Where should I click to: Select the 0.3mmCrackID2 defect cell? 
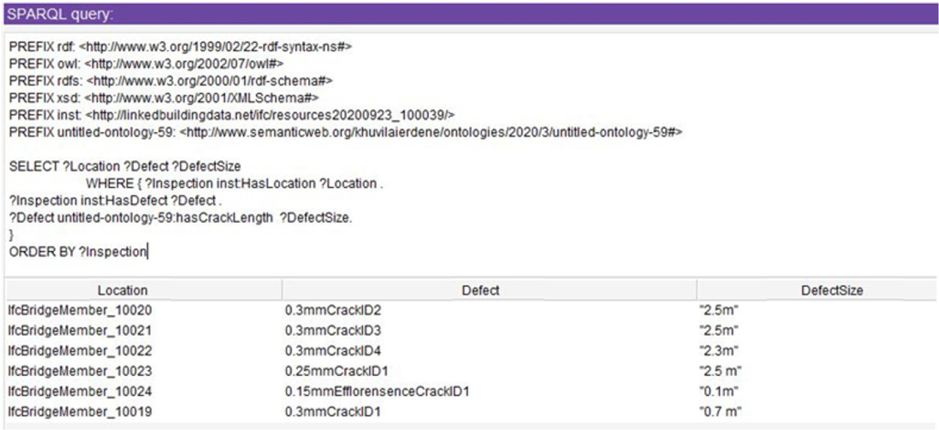(x=333, y=310)
